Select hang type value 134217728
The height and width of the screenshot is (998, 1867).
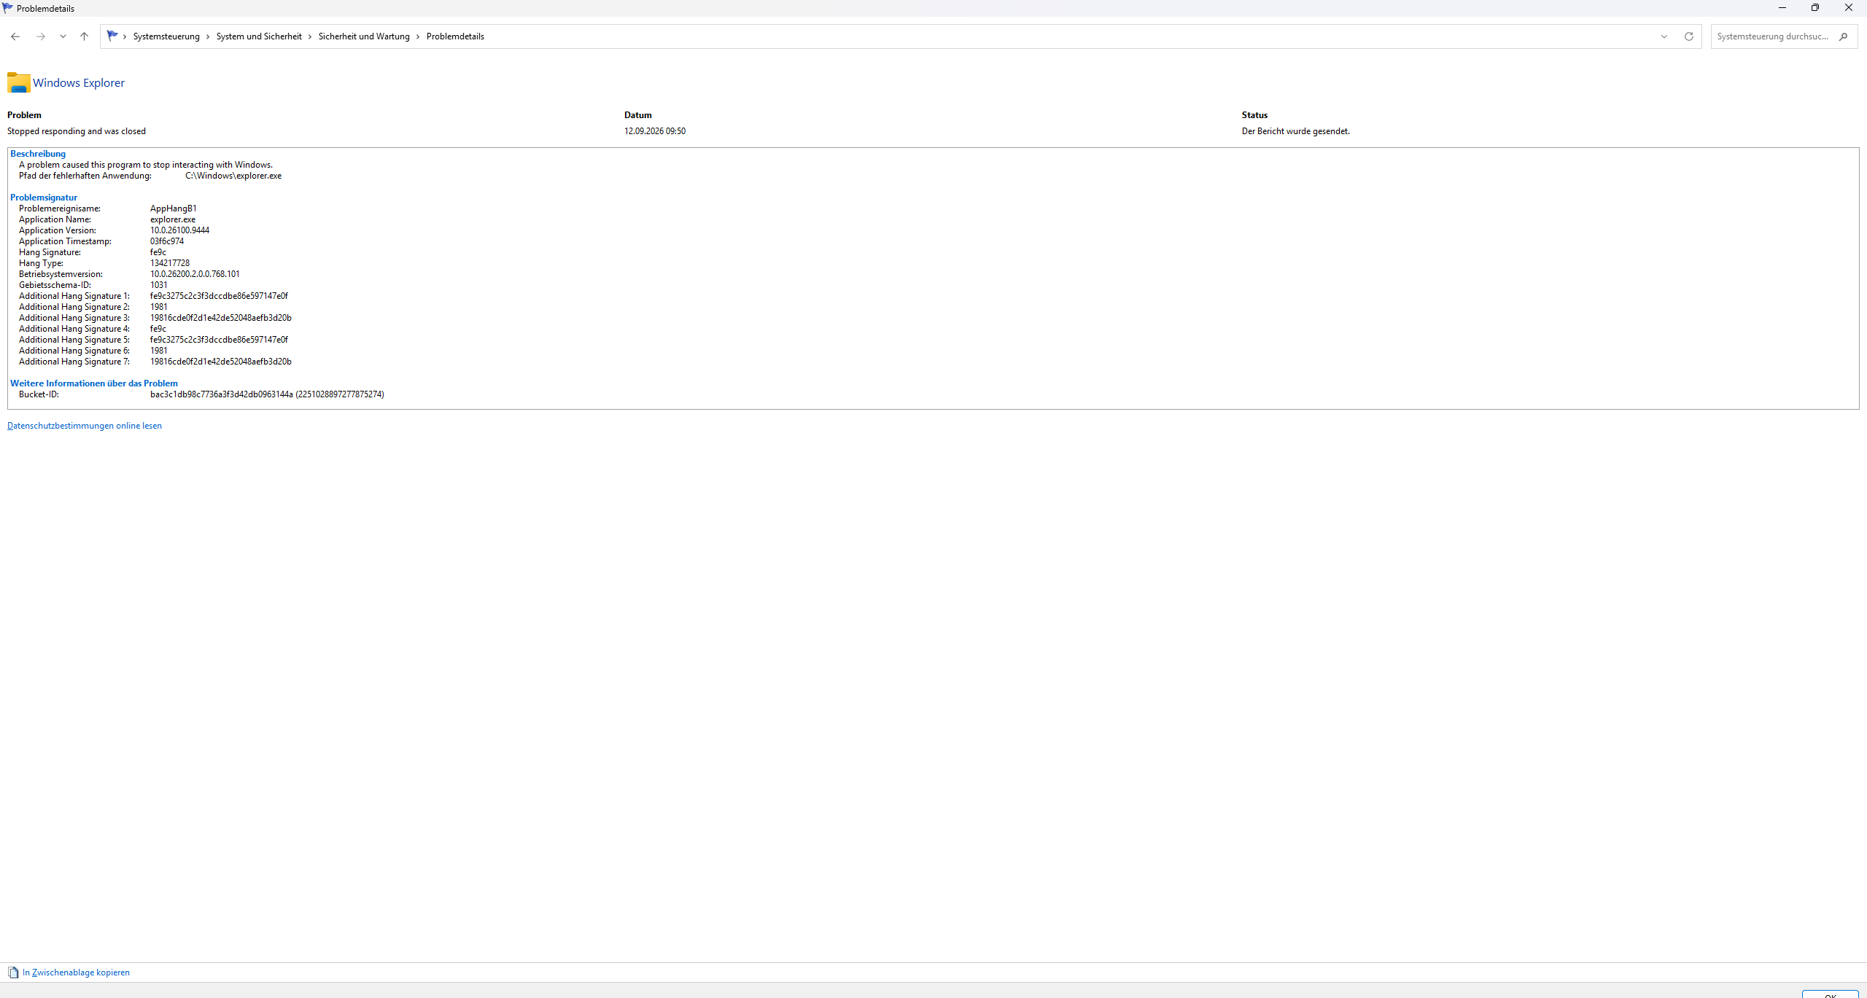pos(170,263)
